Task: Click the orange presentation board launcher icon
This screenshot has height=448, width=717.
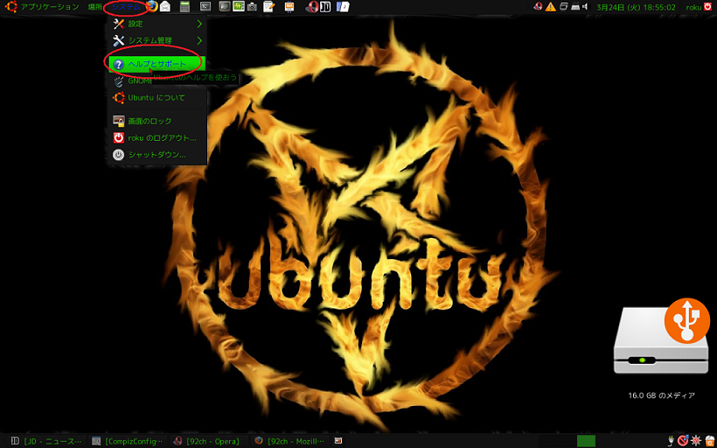Action: click(x=289, y=7)
